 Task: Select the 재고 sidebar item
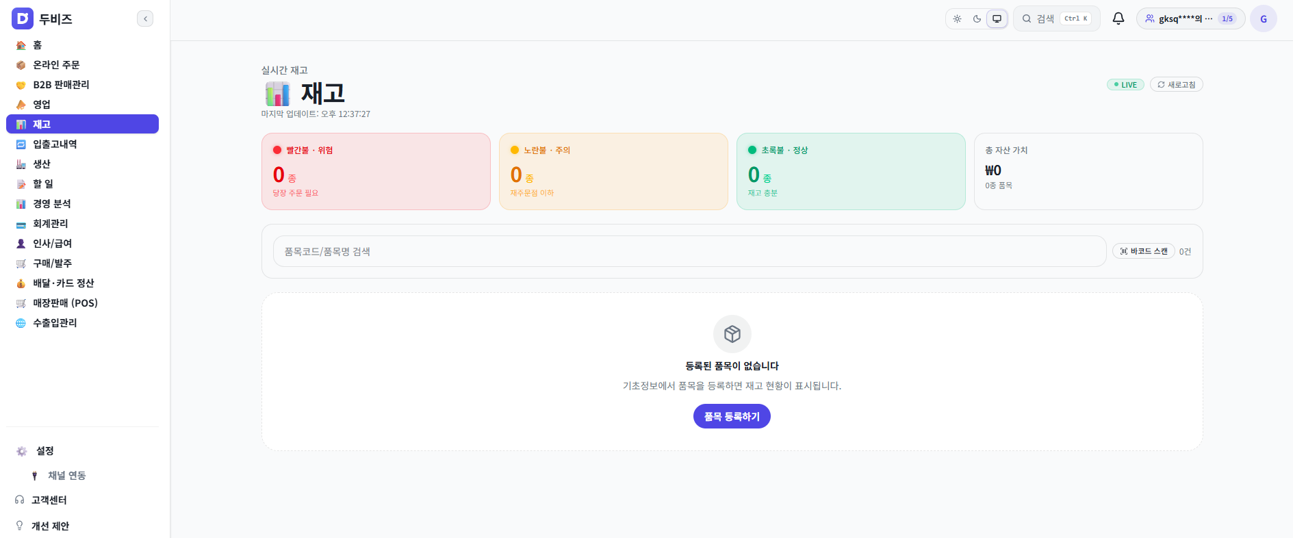[x=82, y=124]
